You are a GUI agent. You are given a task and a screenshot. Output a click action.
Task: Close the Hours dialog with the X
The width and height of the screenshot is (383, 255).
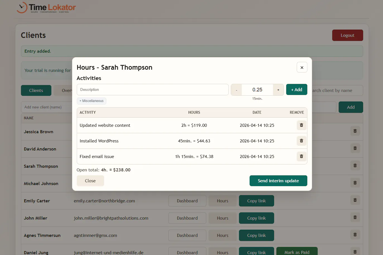(302, 67)
